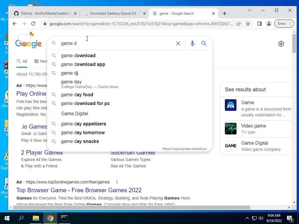Screen dimensions: 299x224
Task: Switch to the Download Desktop Goose 0.3 tab
Action: (115, 13)
